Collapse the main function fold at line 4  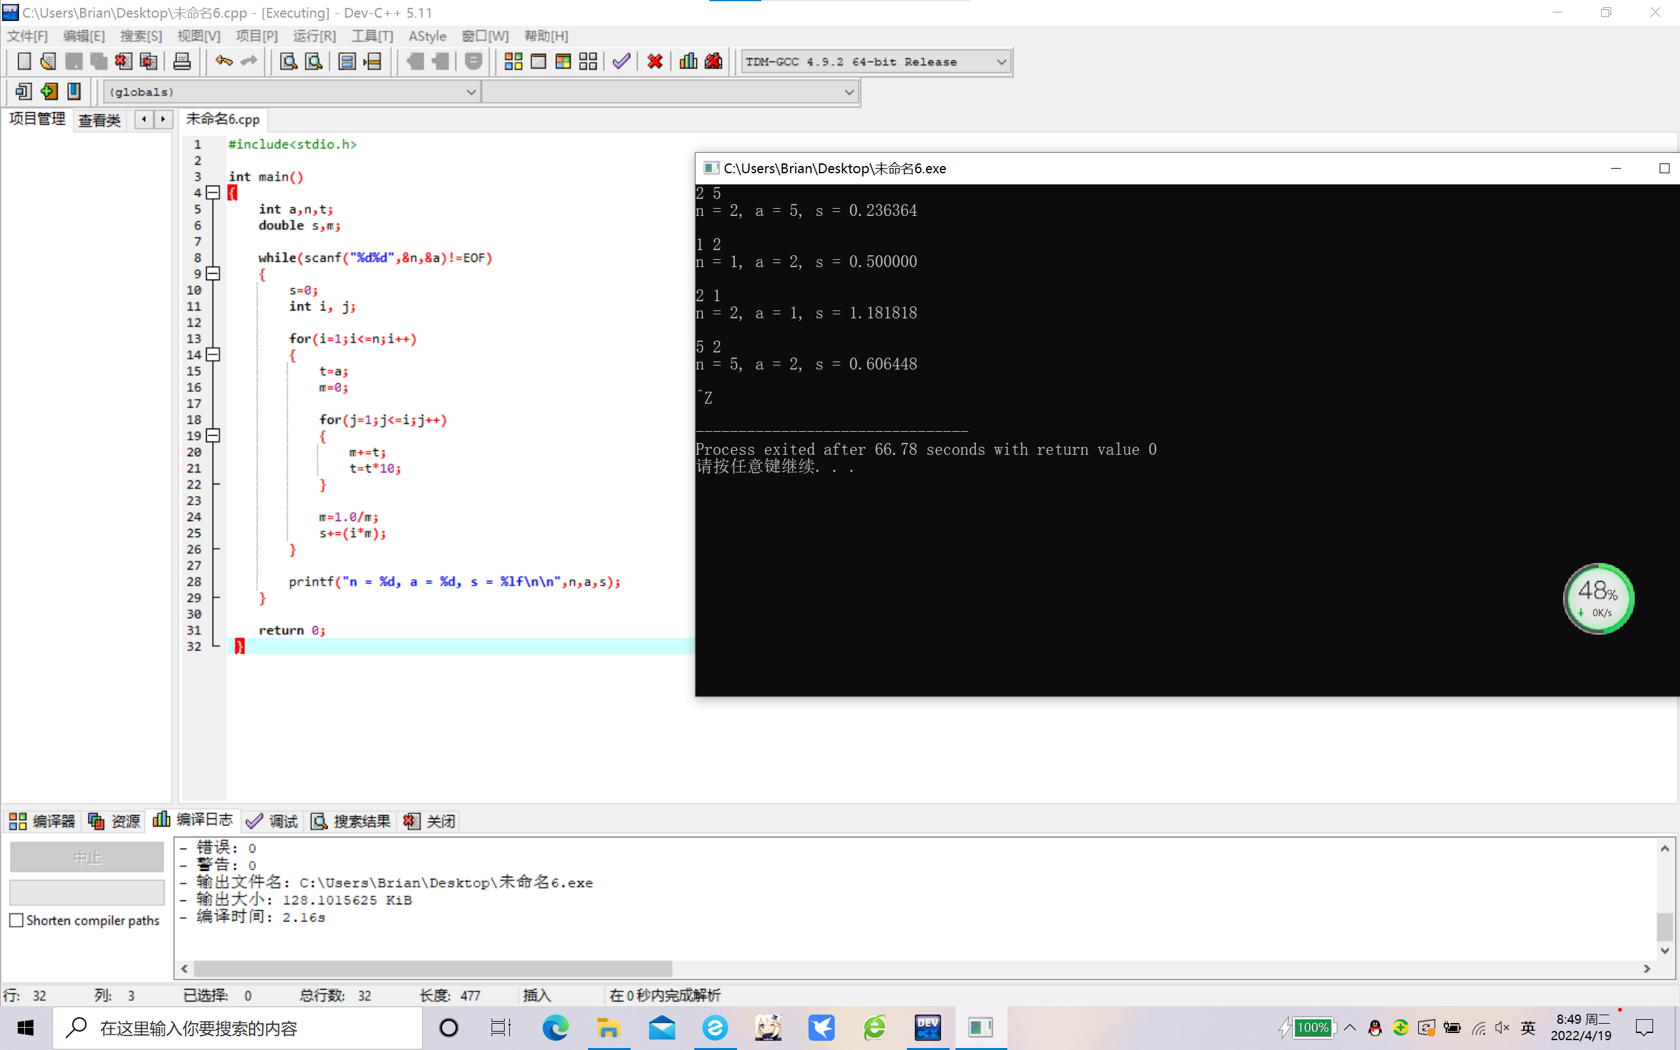214,193
